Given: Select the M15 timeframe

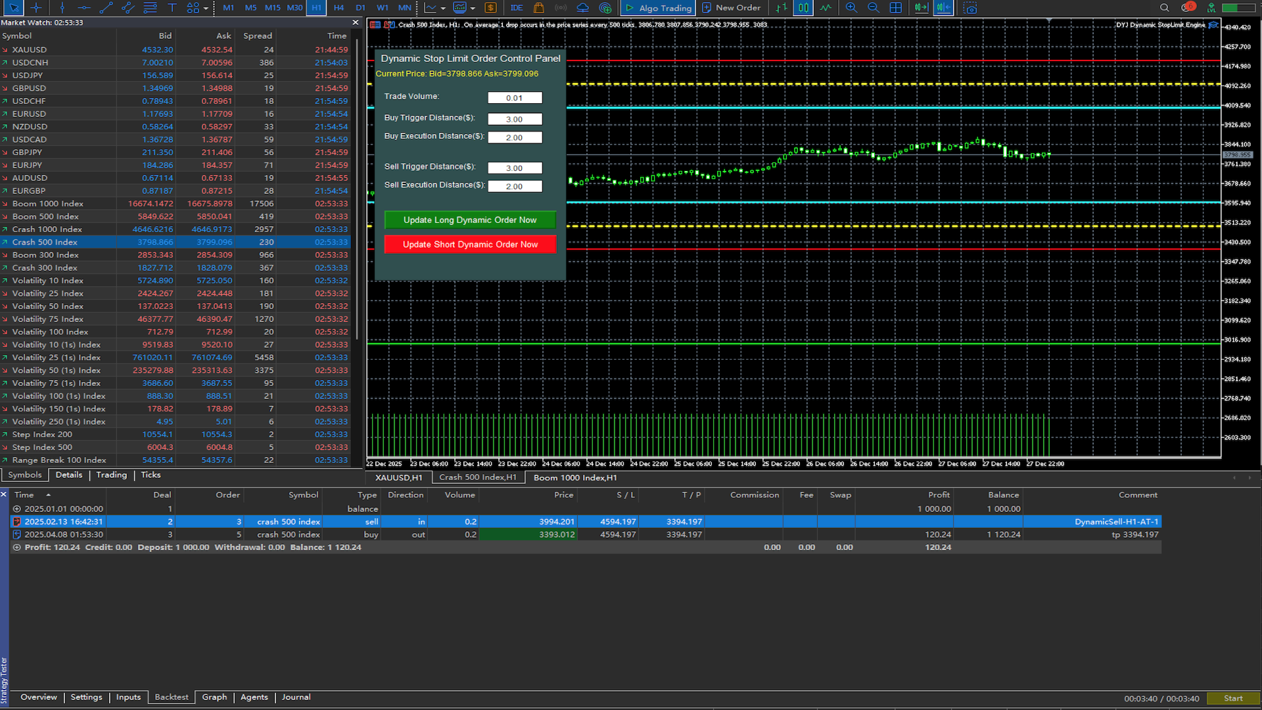Looking at the screenshot, I should pos(272,8).
